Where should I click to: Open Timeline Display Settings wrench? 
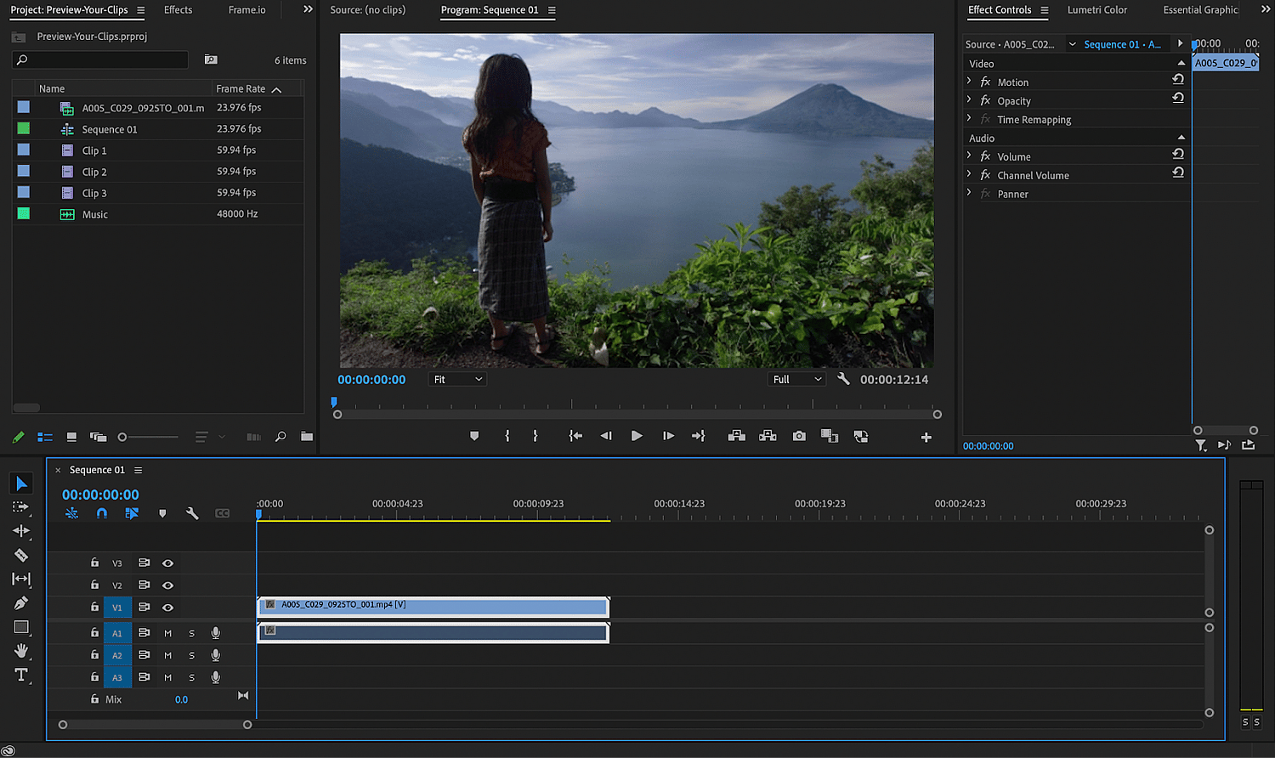coord(192,513)
